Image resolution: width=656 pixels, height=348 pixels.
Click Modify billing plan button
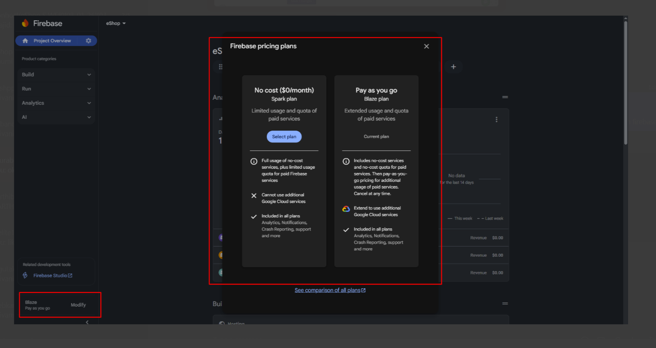click(x=78, y=305)
